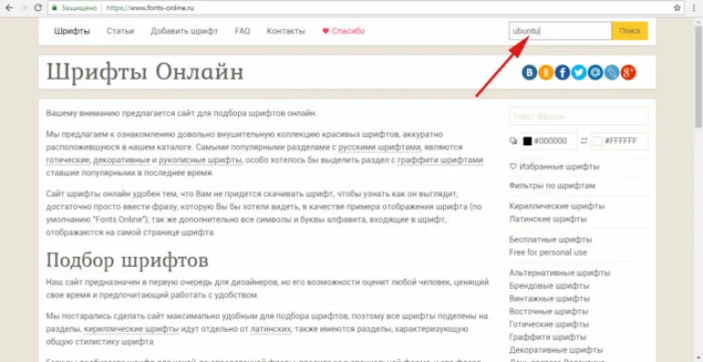Screen dimensions: 703x362
Task: Open Винтажные шрифты category
Action: click(x=549, y=299)
